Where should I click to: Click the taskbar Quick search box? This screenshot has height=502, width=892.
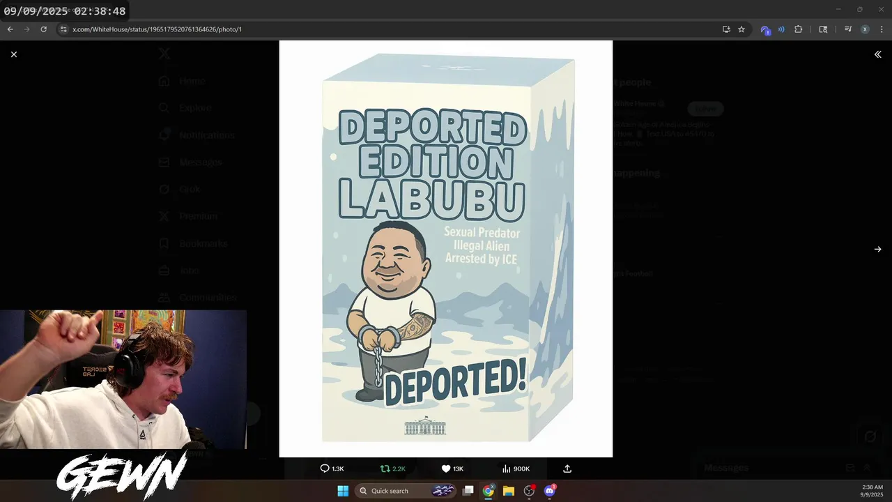406,491
